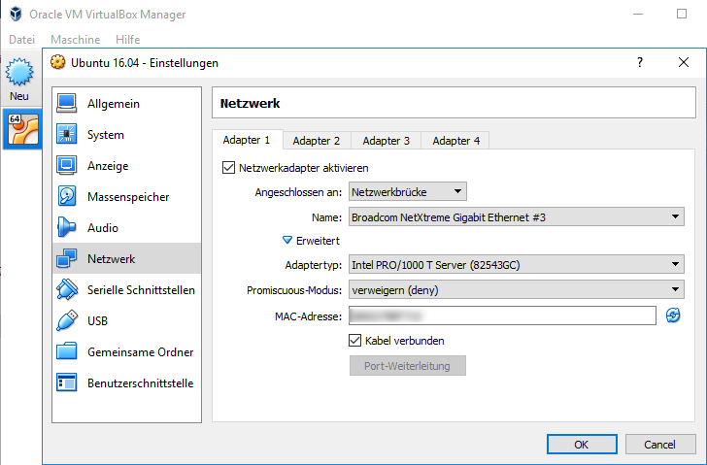Click the MAC-Adresse input field
707x465 pixels.
502,316
